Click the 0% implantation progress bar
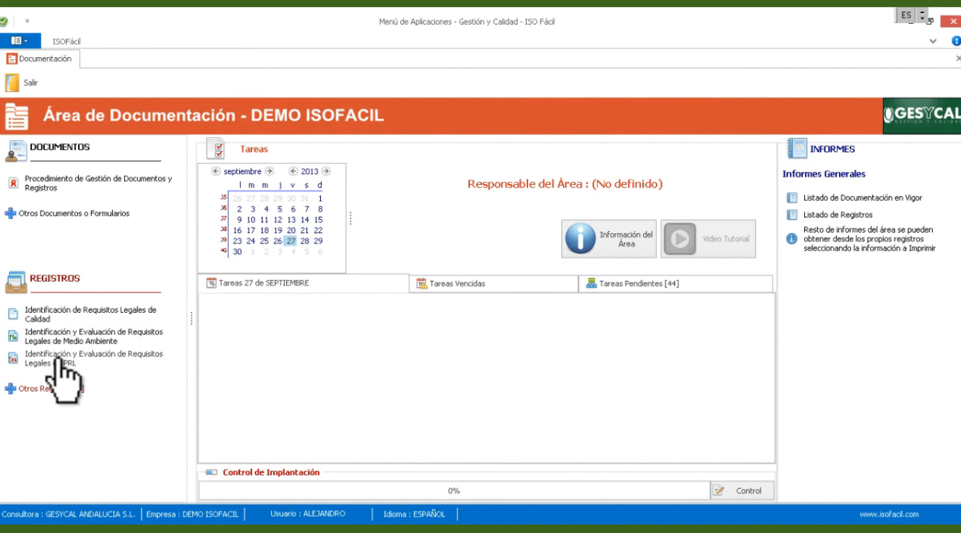Viewport: 961px width, 533px height. point(454,491)
